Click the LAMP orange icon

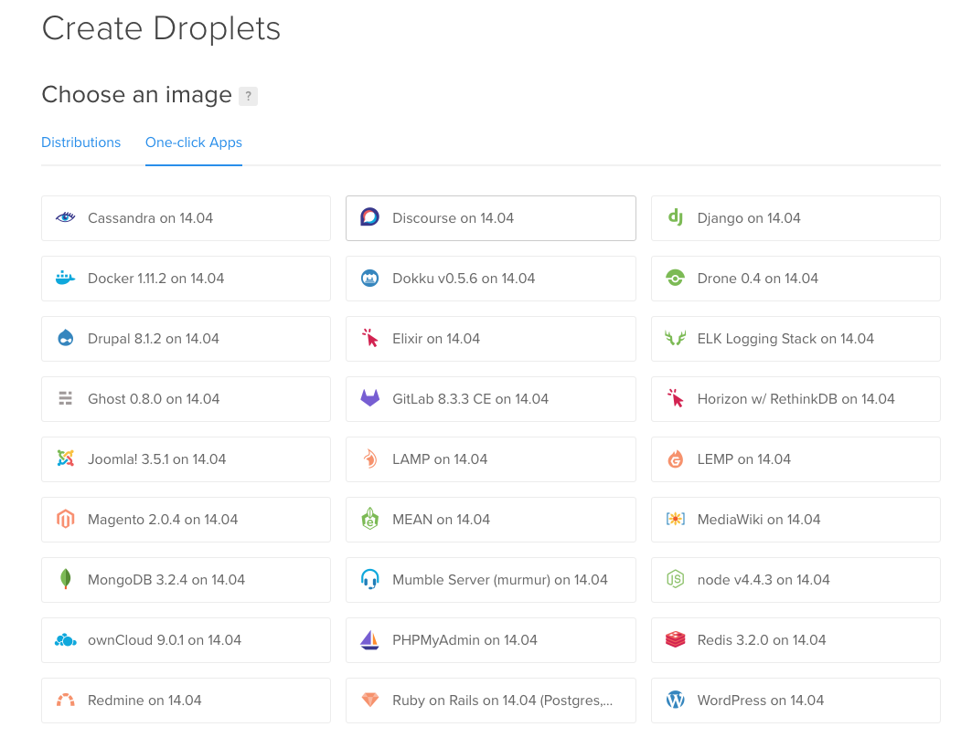369,458
